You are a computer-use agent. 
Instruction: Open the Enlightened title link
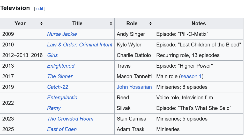[x=61, y=66]
